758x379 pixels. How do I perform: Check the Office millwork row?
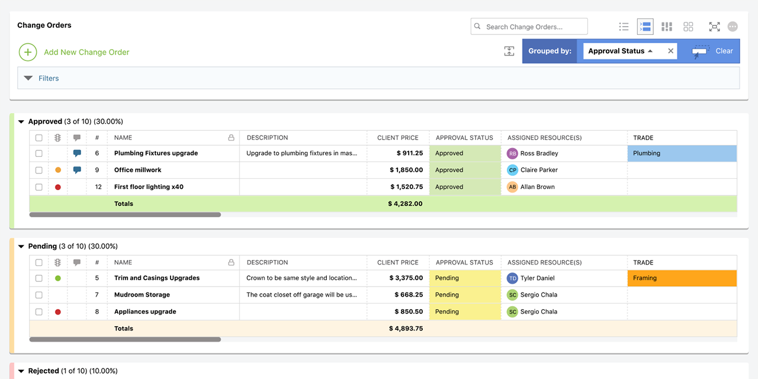tap(39, 170)
